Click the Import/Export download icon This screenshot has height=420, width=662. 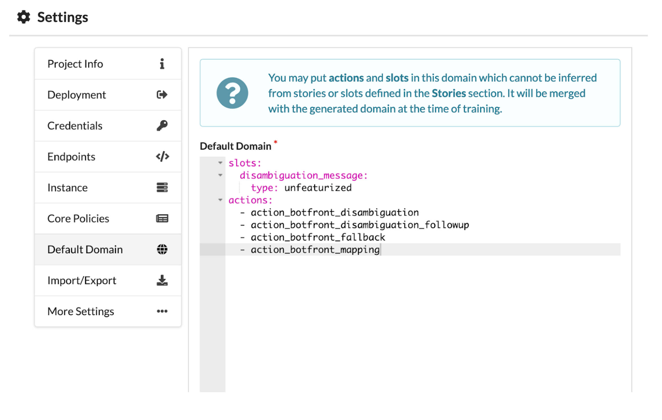[x=162, y=281]
